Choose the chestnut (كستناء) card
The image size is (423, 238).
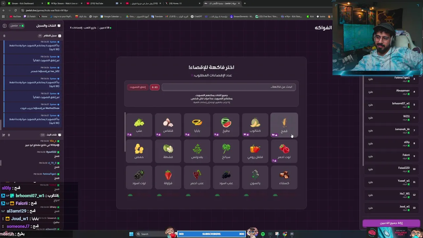(x=284, y=177)
